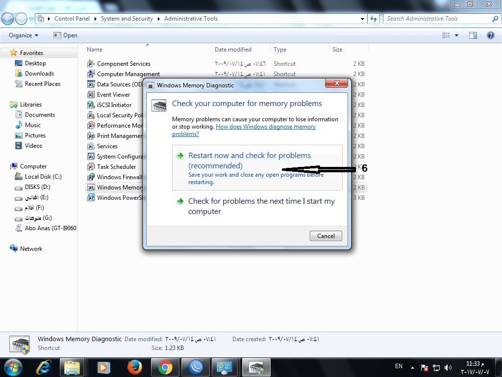
Task: Open the address bar history dropdown
Action: (x=362, y=19)
